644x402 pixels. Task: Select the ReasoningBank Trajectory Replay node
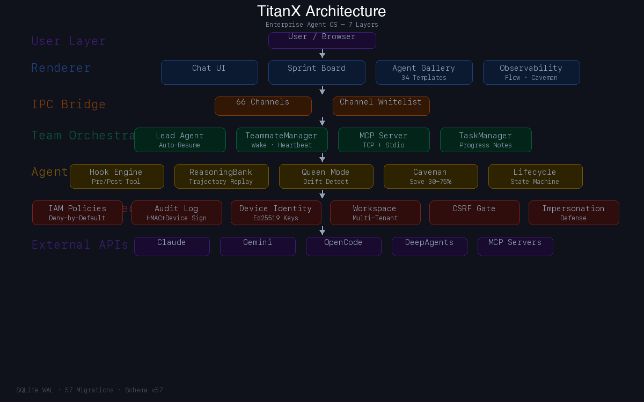[x=221, y=176]
